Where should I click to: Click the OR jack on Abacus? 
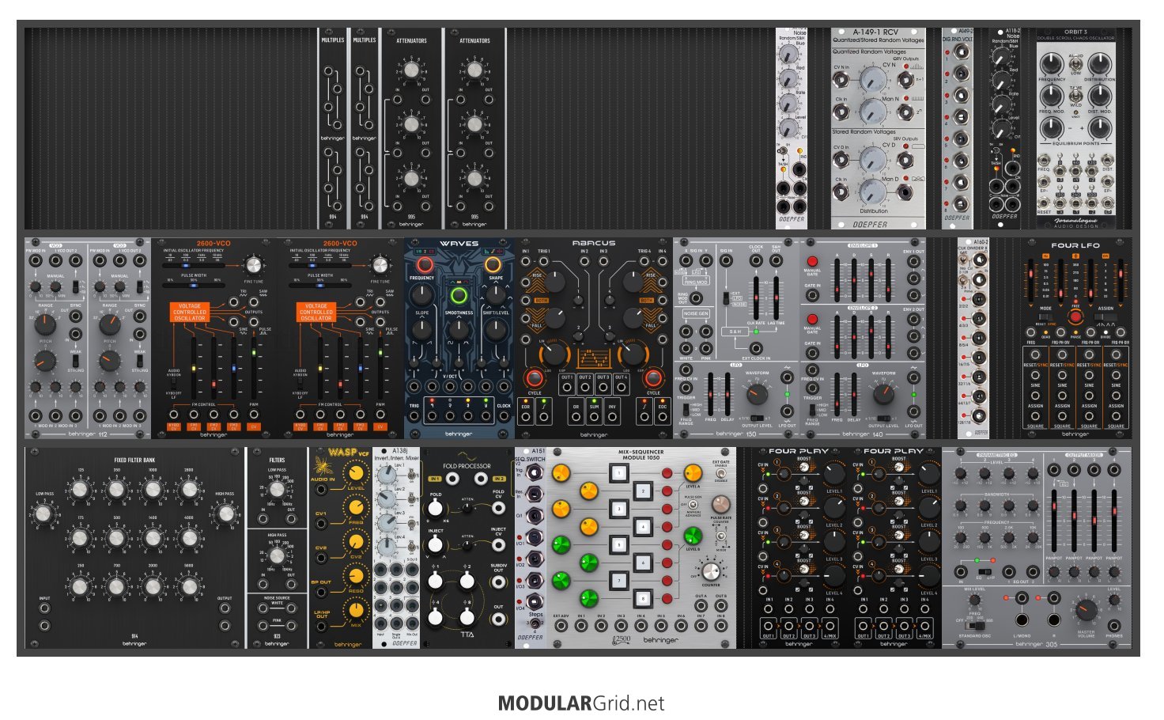click(x=576, y=416)
